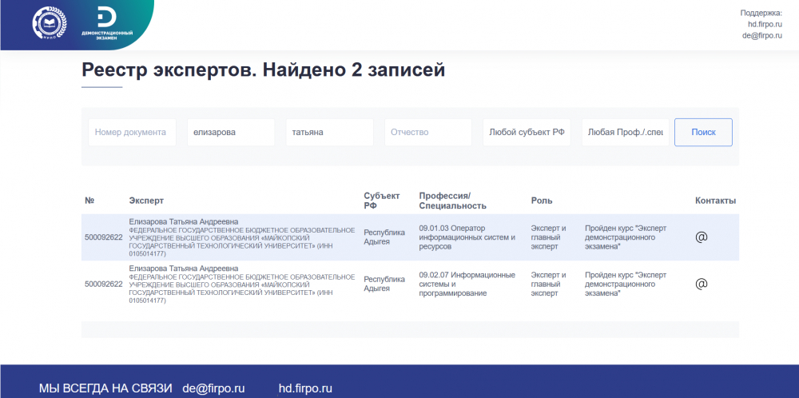Click the Реестр экспертов page heading
Image resolution: width=799 pixels, height=398 pixels.
(x=264, y=70)
